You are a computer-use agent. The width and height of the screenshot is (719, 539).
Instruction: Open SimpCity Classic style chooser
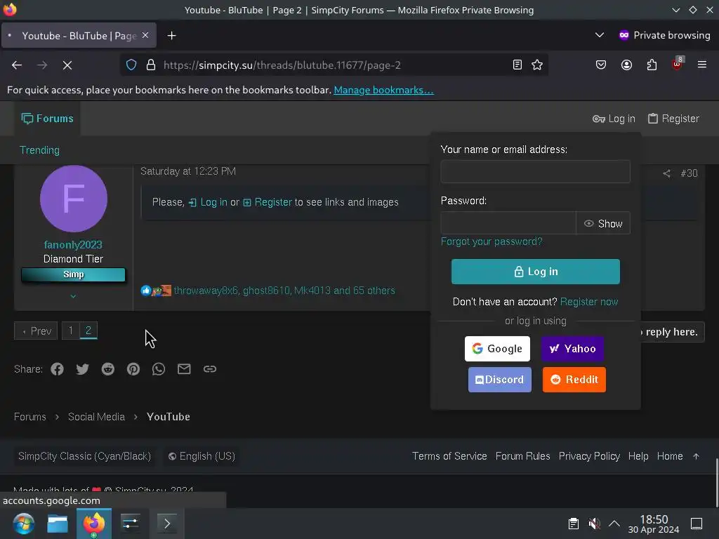84,456
